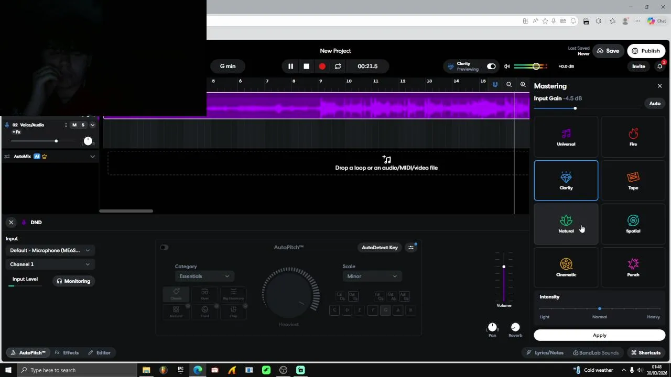Select the Fire mastering preset
Image resolution: width=671 pixels, height=377 pixels.
[633, 137]
